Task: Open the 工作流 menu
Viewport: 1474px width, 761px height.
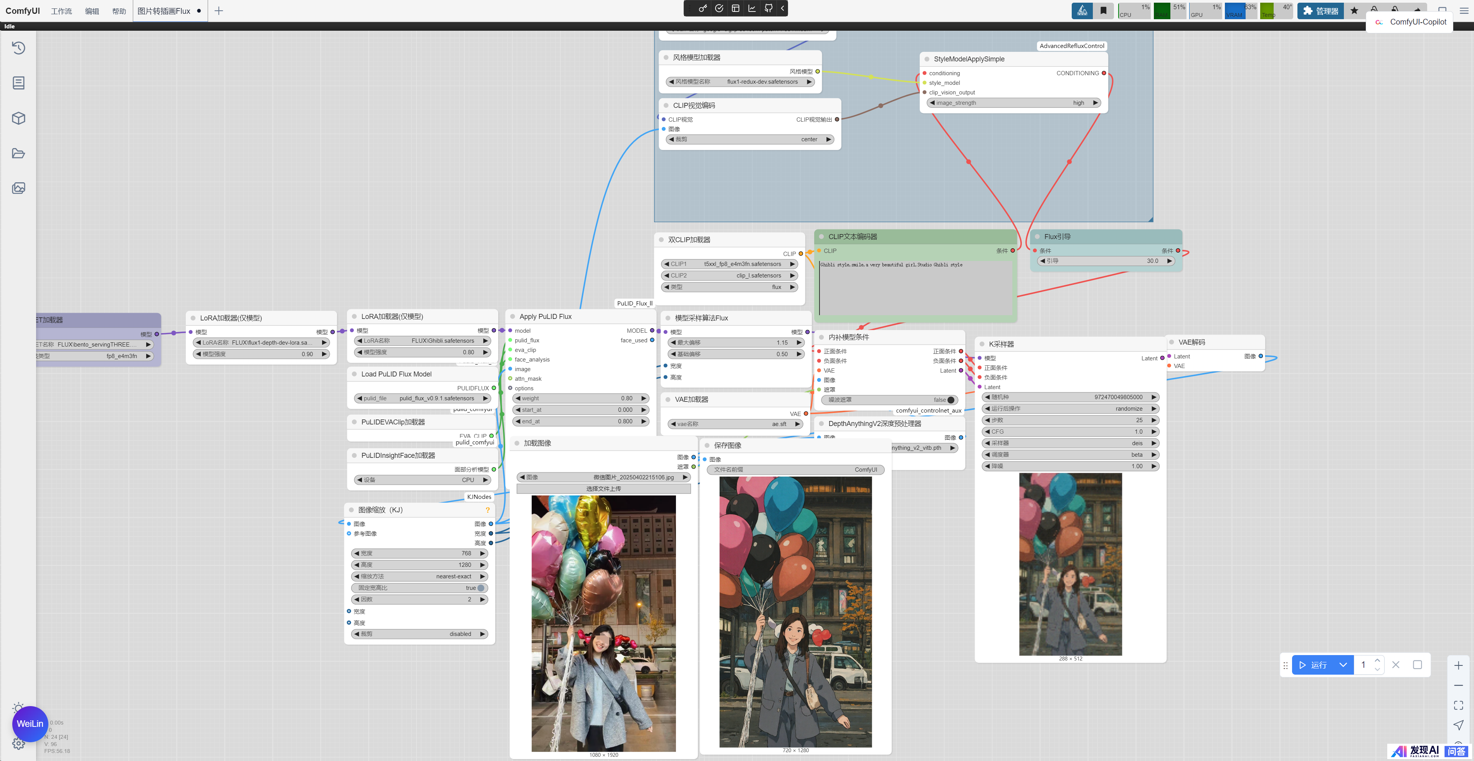Action: [61, 12]
